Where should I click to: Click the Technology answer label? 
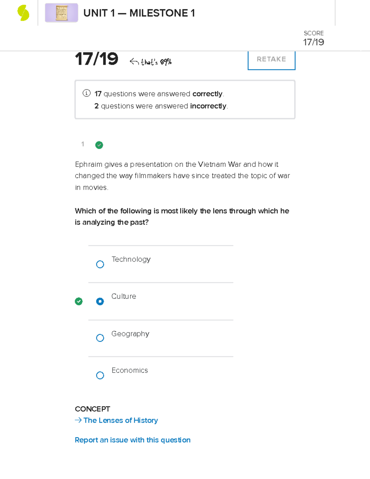point(131,259)
